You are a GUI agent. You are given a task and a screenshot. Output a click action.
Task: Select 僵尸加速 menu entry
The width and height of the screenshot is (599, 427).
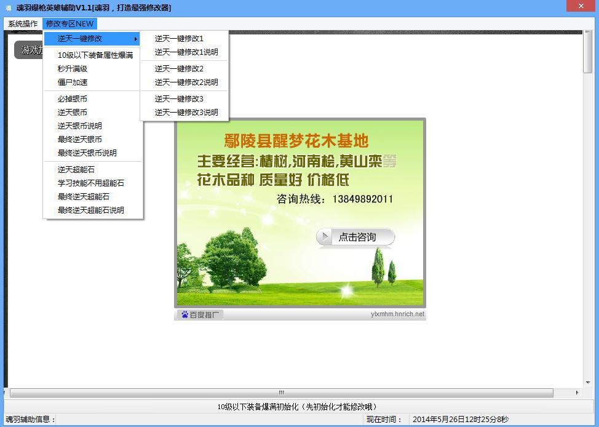73,82
